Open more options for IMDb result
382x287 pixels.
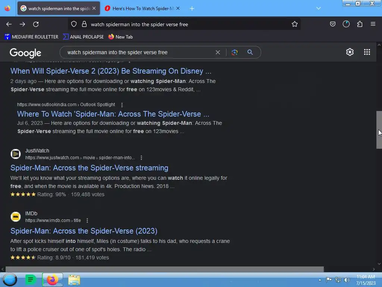87,220
